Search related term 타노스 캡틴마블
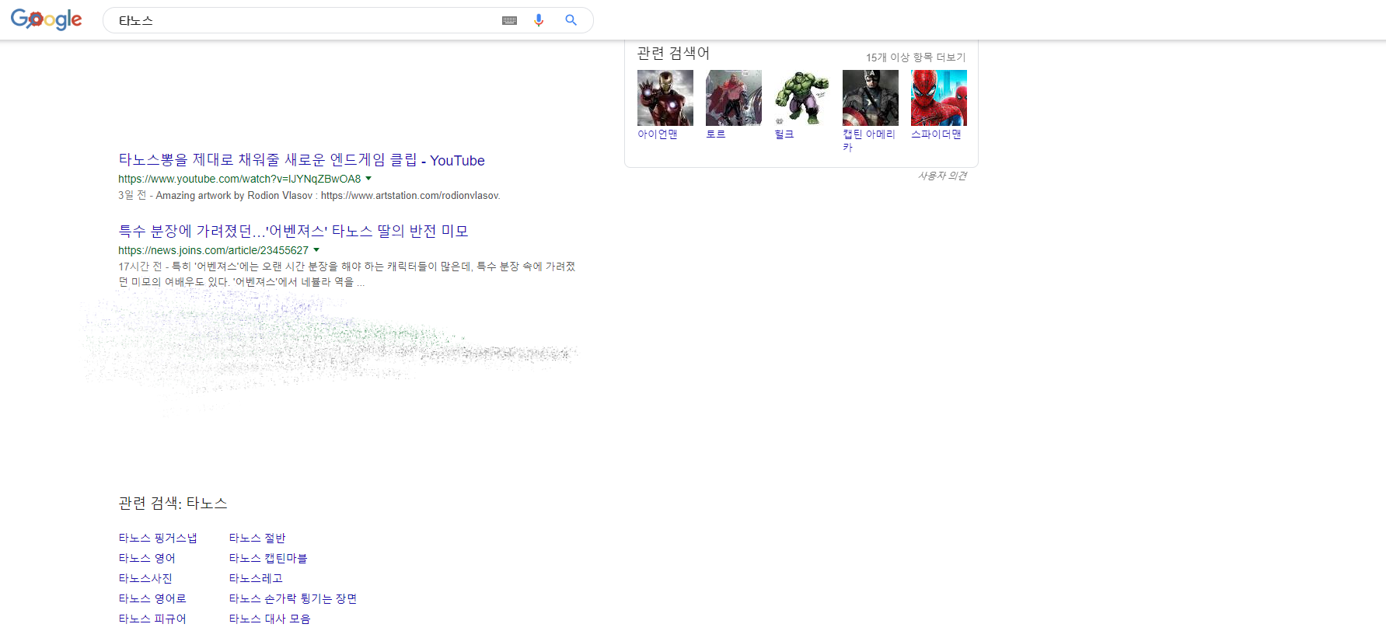1386x631 pixels. click(268, 558)
